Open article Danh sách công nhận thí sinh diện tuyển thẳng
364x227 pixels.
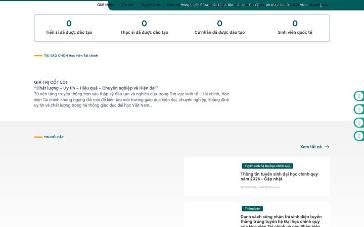coord(281,221)
